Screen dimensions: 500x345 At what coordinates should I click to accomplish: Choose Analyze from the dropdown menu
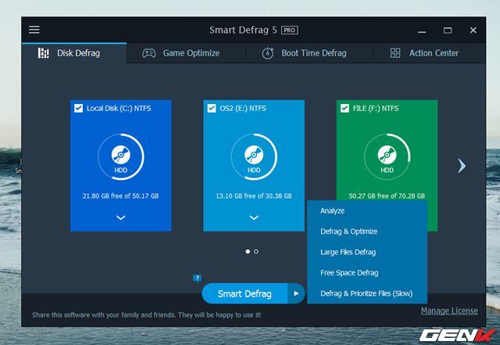coord(367,211)
